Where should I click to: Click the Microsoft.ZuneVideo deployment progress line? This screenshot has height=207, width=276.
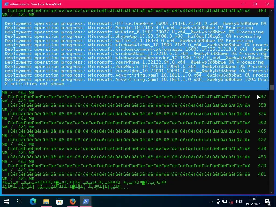coord(137,71)
